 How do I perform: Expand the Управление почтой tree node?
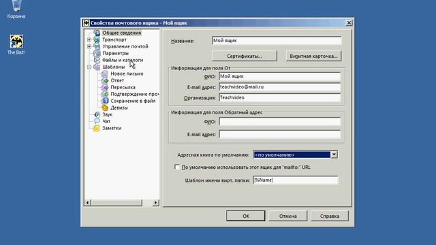coord(89,46)
